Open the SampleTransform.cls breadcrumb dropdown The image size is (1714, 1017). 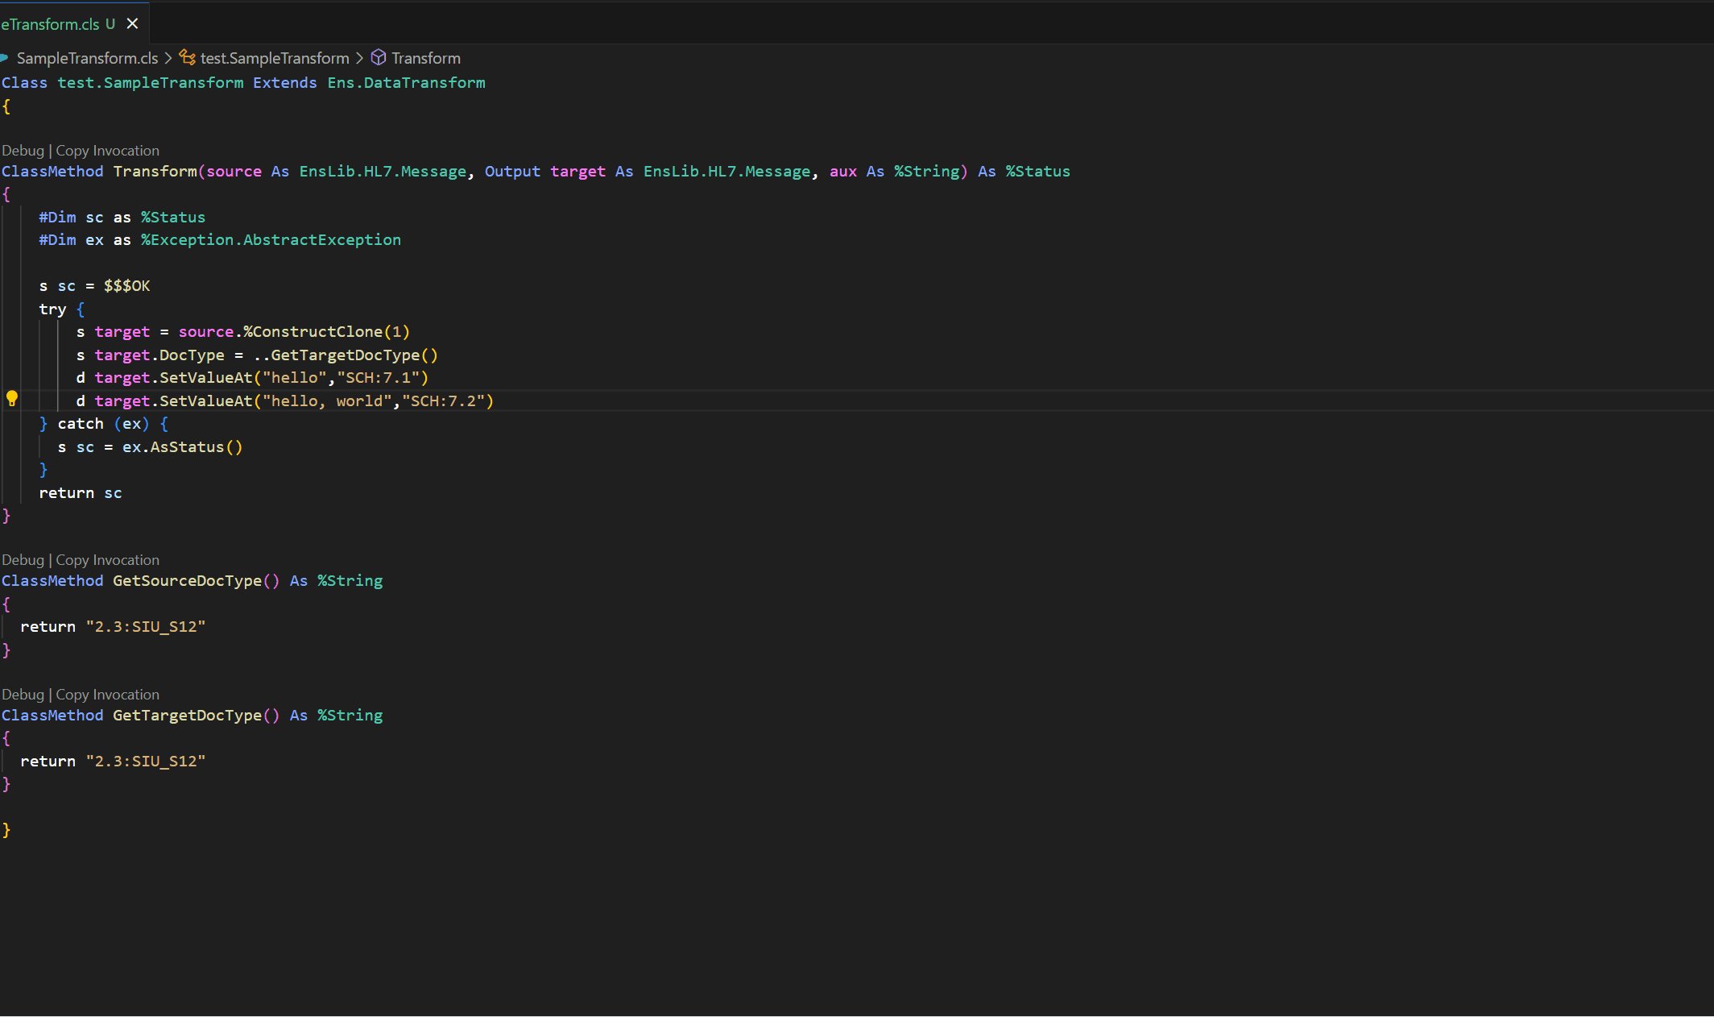click(x=87, y=58)
